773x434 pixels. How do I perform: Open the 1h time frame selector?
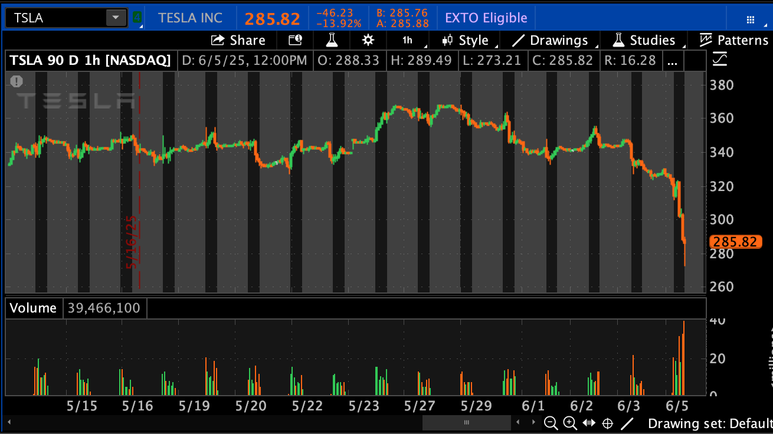tap(408, 40)
